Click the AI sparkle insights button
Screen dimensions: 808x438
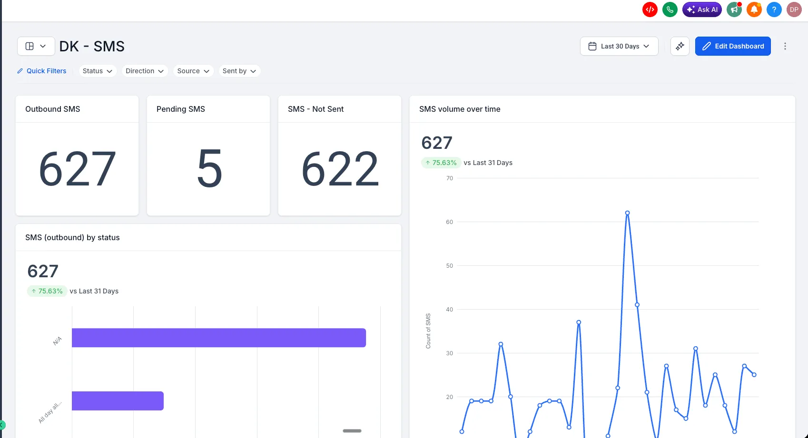(680, 46)
